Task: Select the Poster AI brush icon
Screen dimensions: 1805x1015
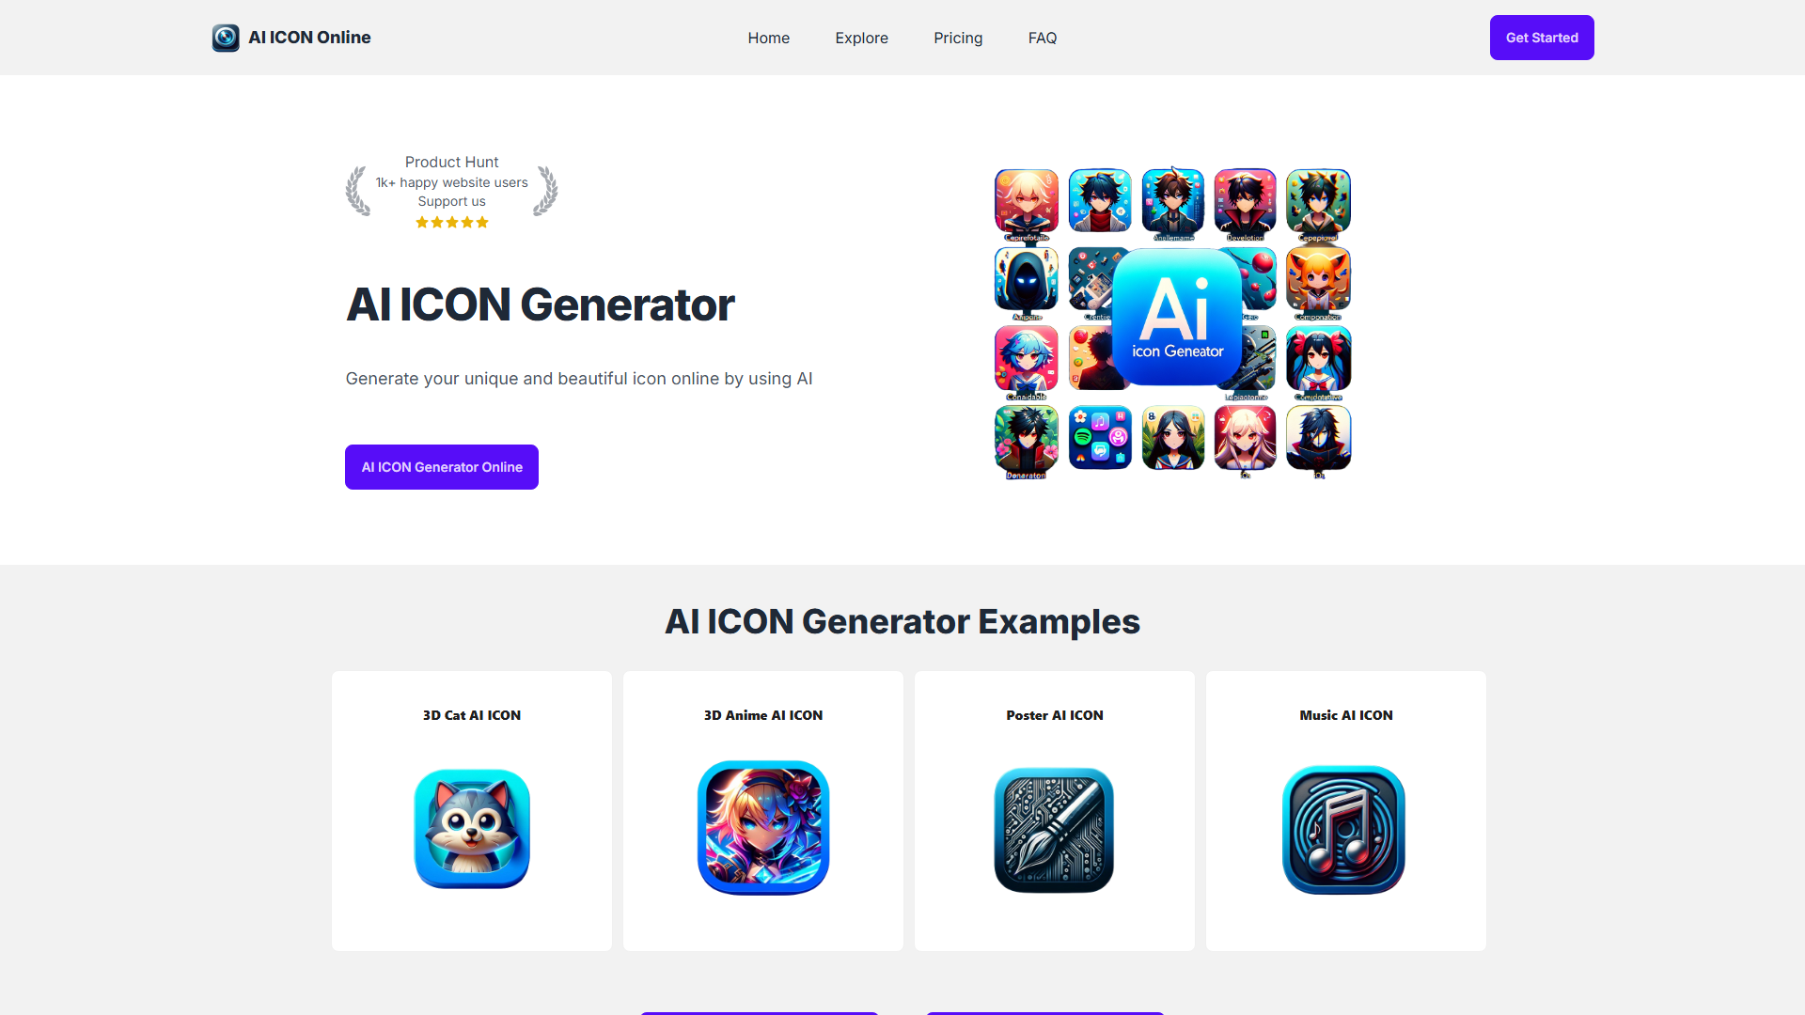Action: 1054,830
